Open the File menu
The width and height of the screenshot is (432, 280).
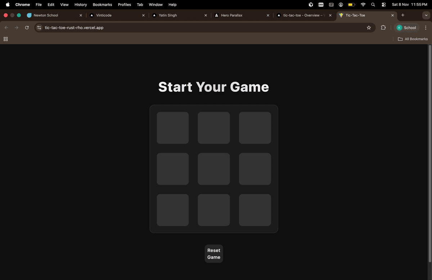39,5
